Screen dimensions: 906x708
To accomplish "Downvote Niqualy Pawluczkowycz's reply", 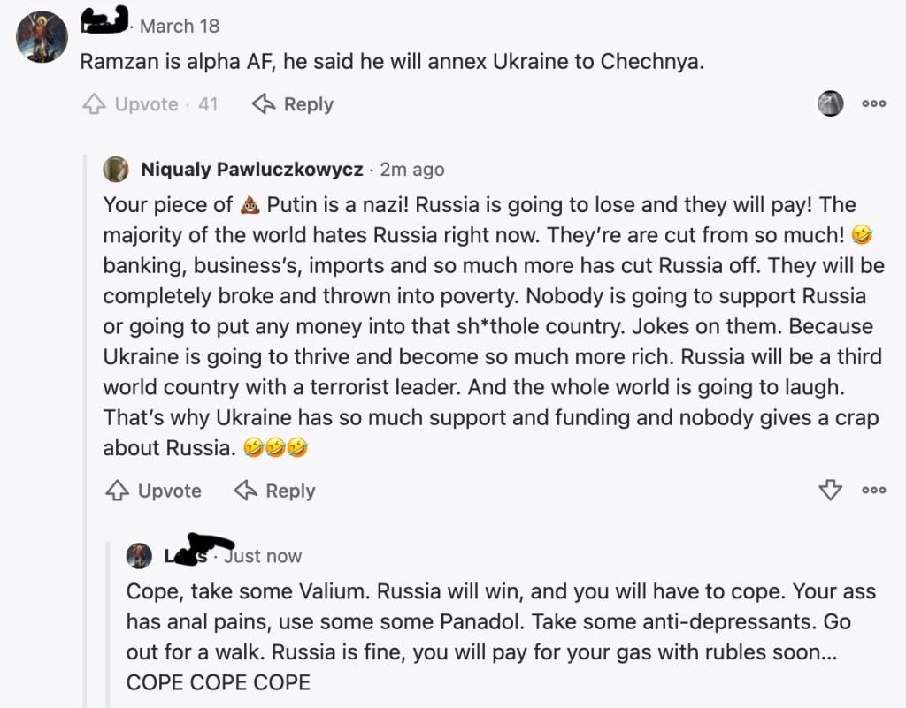I will click(830, 490).
